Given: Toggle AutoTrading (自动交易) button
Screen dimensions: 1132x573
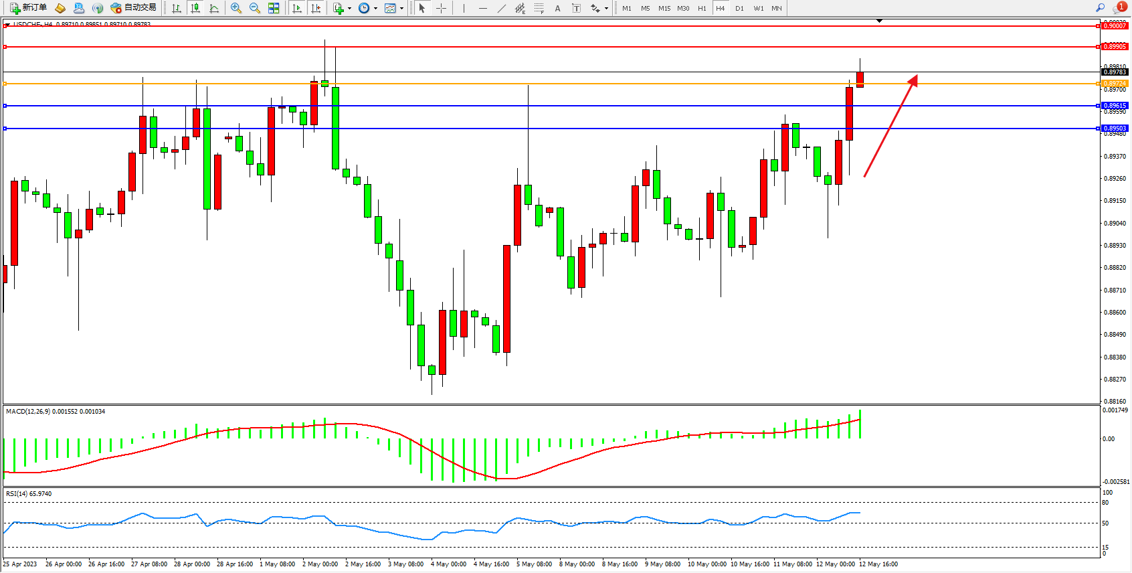Looking at the screenshot, I should [133, 8].
